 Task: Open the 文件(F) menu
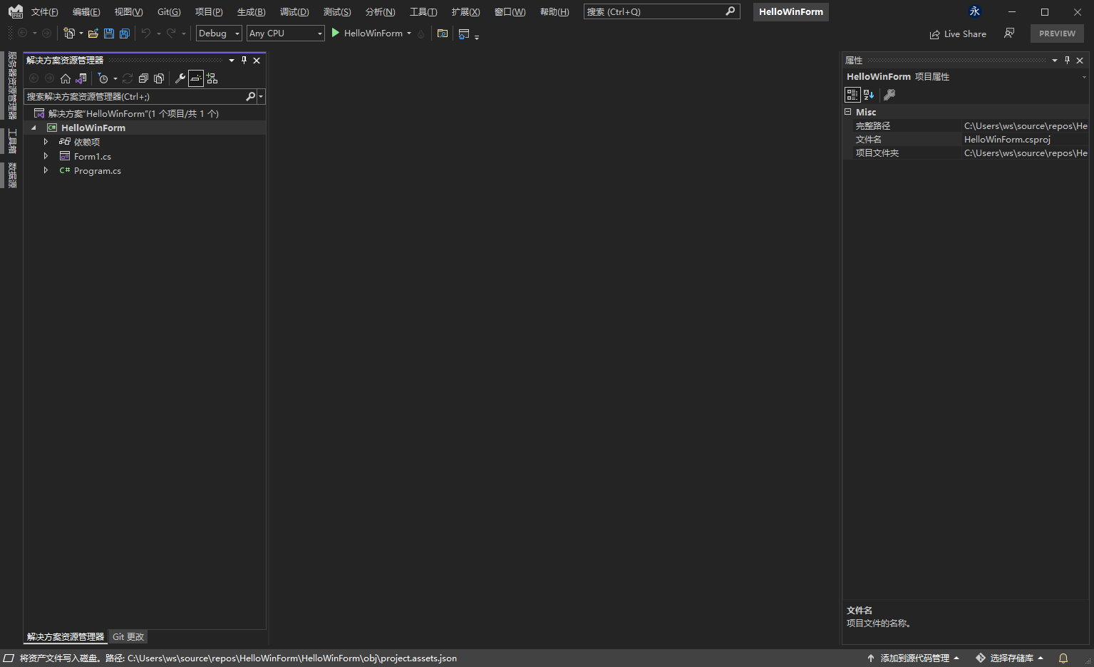click(45, 12)
